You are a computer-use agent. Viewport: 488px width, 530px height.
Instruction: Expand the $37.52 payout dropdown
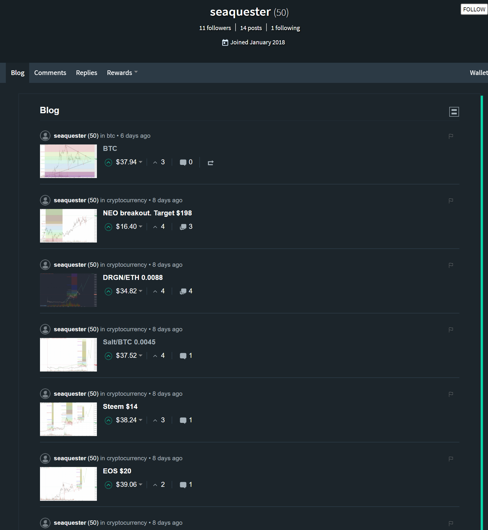129,355
